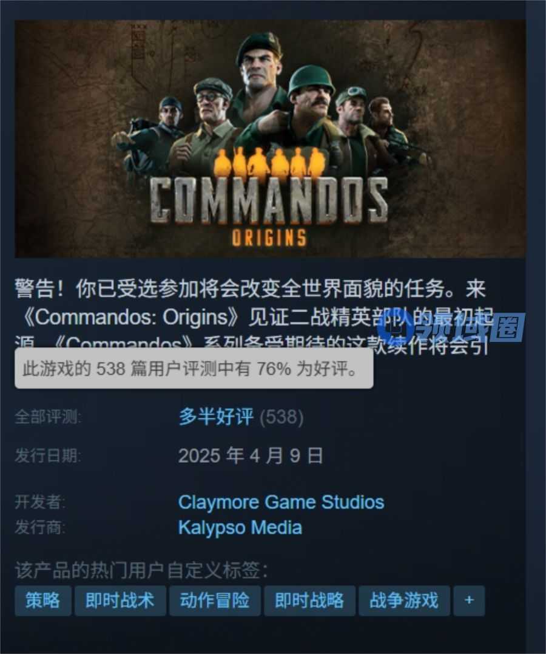Screen dimensions: 546x654
Task: Open the 多半好评 review summary
Action: 216,416
